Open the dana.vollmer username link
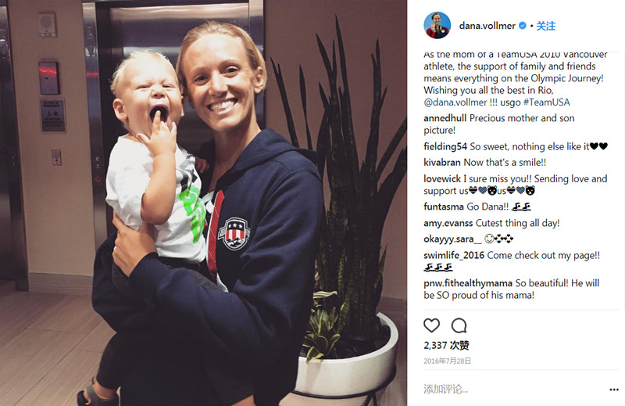This screenshot has height=406, width=625. tap(487, 26)
